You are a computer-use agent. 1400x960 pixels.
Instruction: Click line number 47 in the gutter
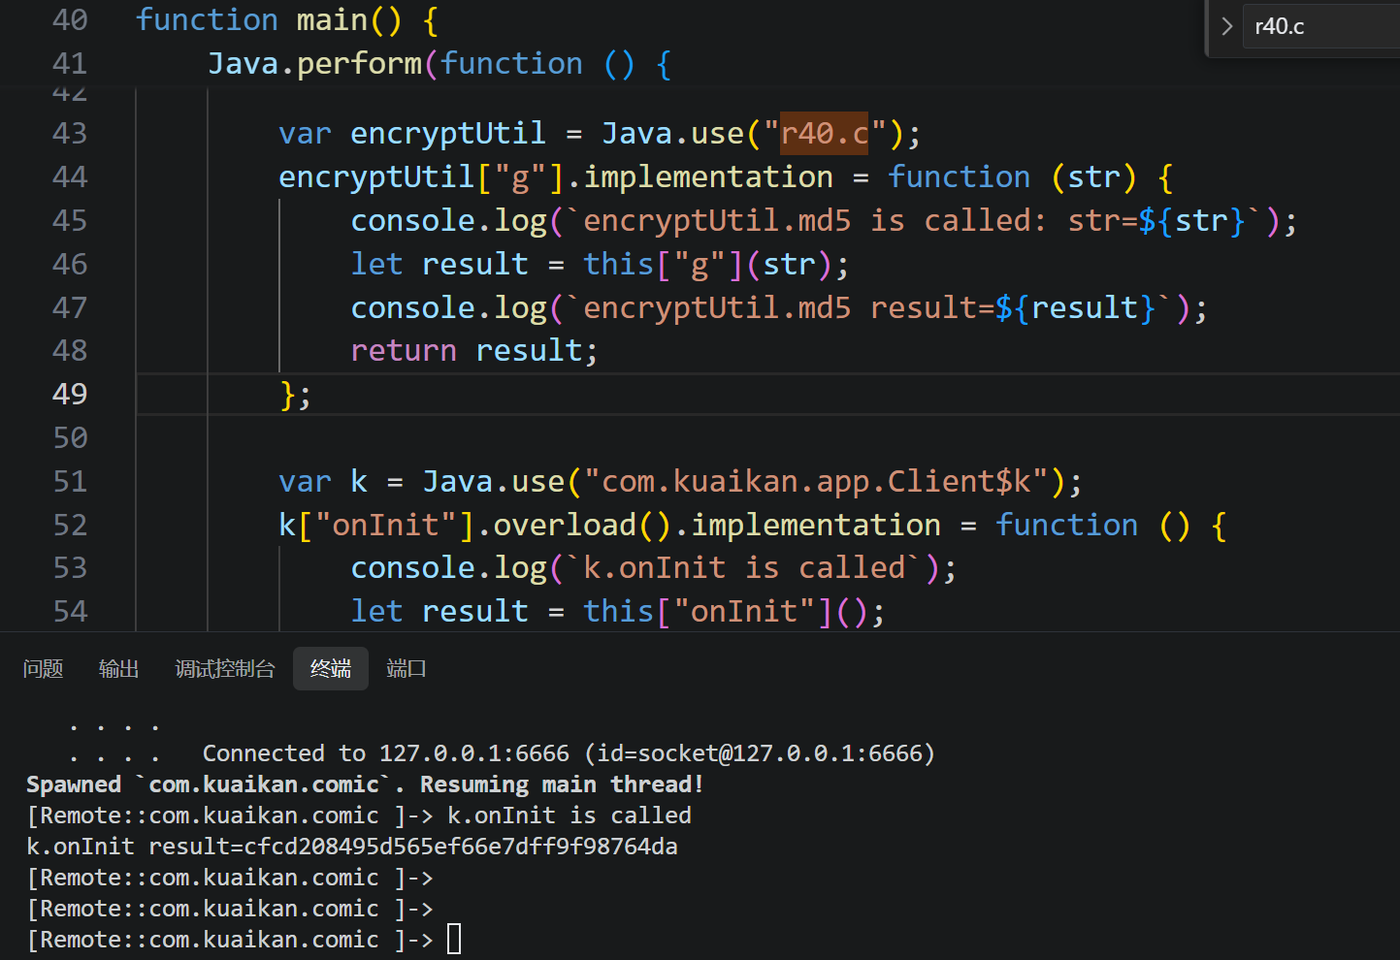[x=70, y=308]
